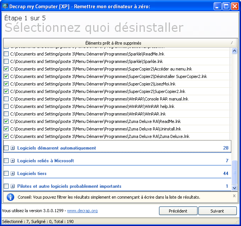Click the Logiciels démarrent automatiquement label
Screen dimensions: 241x226
tap(57, 148)
